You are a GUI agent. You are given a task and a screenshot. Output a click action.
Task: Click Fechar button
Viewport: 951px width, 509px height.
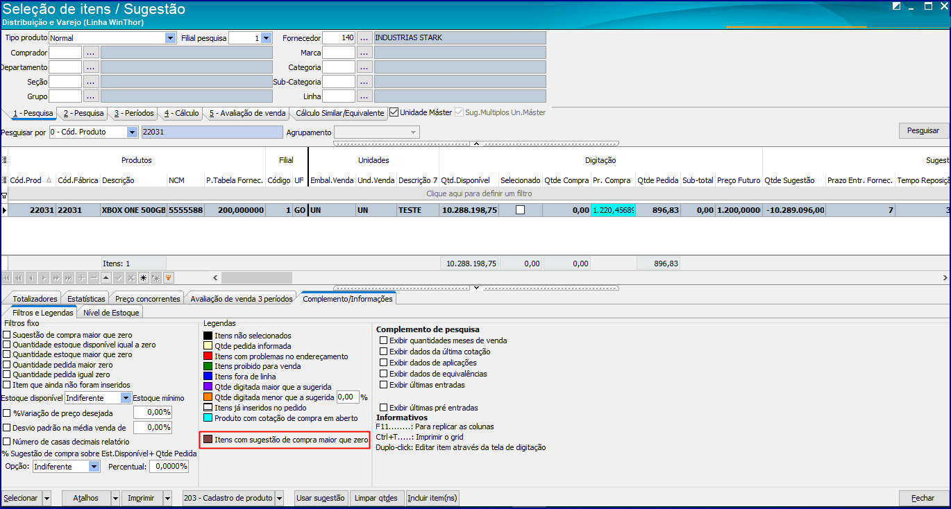(x=923, y=498)
